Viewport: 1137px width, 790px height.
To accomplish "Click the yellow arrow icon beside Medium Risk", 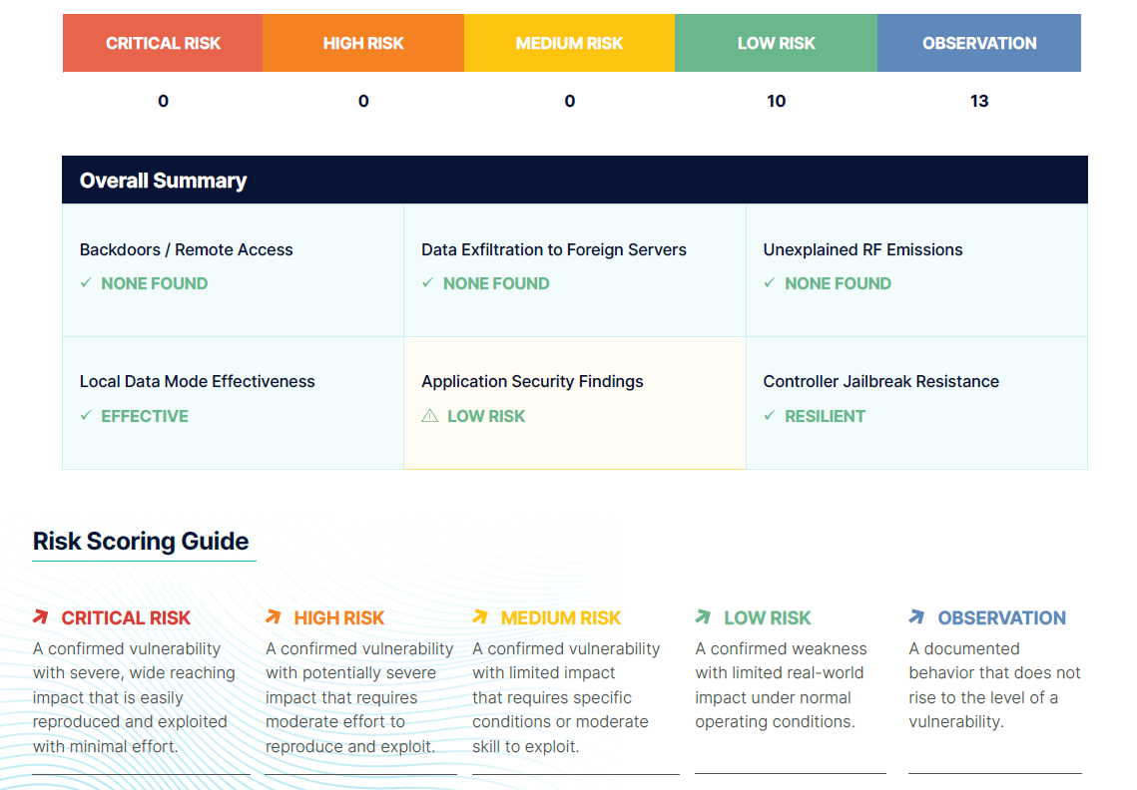I will 480,616.
